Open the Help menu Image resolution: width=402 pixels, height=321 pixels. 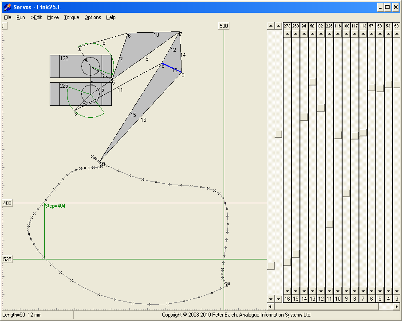pyautogui.click(x=110, y=17)
